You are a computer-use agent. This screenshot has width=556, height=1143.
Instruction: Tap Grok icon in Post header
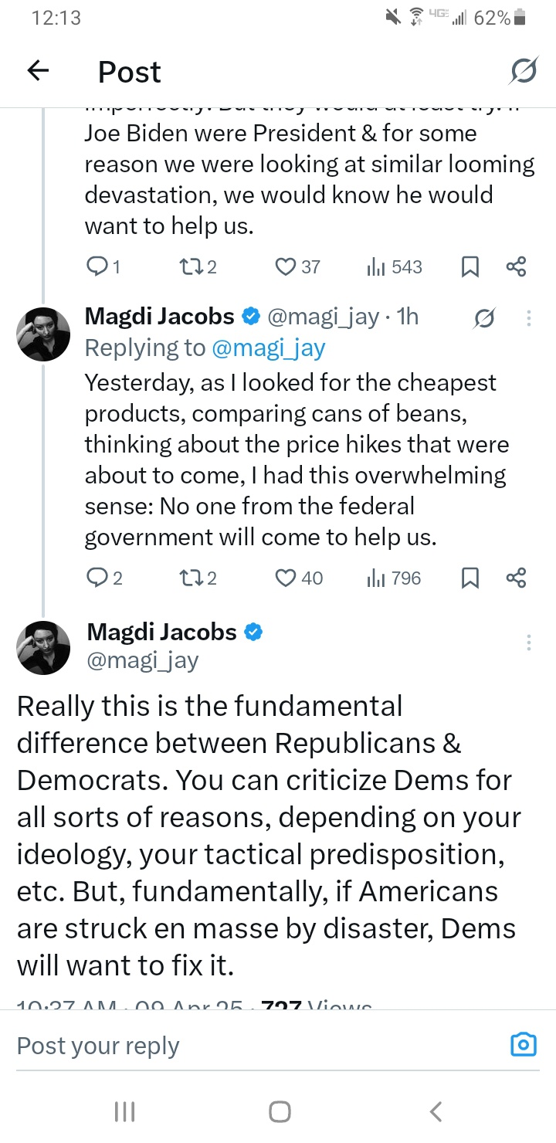[524, 71]
